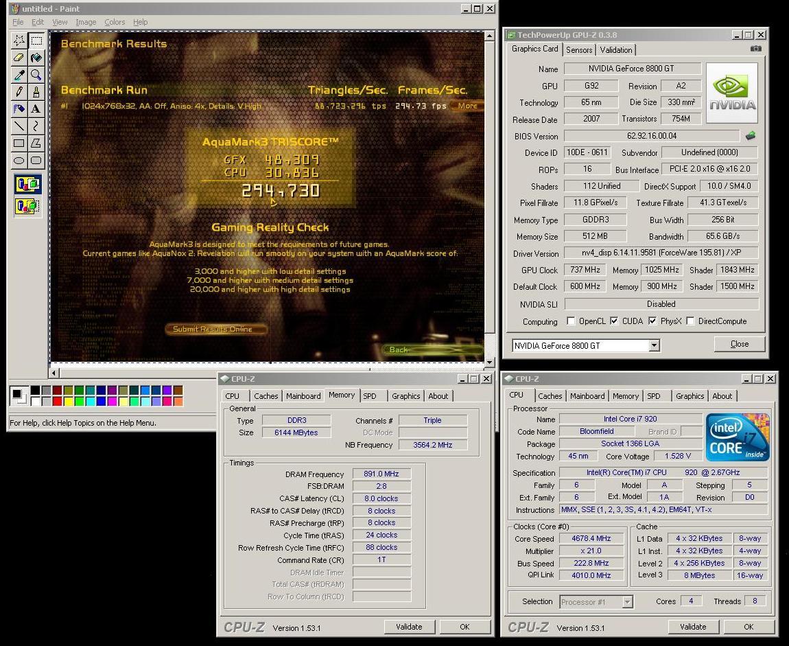Open About tab in the CPU-Z processor window
Viewport: 789px width, 646px height.
(722, 396)
